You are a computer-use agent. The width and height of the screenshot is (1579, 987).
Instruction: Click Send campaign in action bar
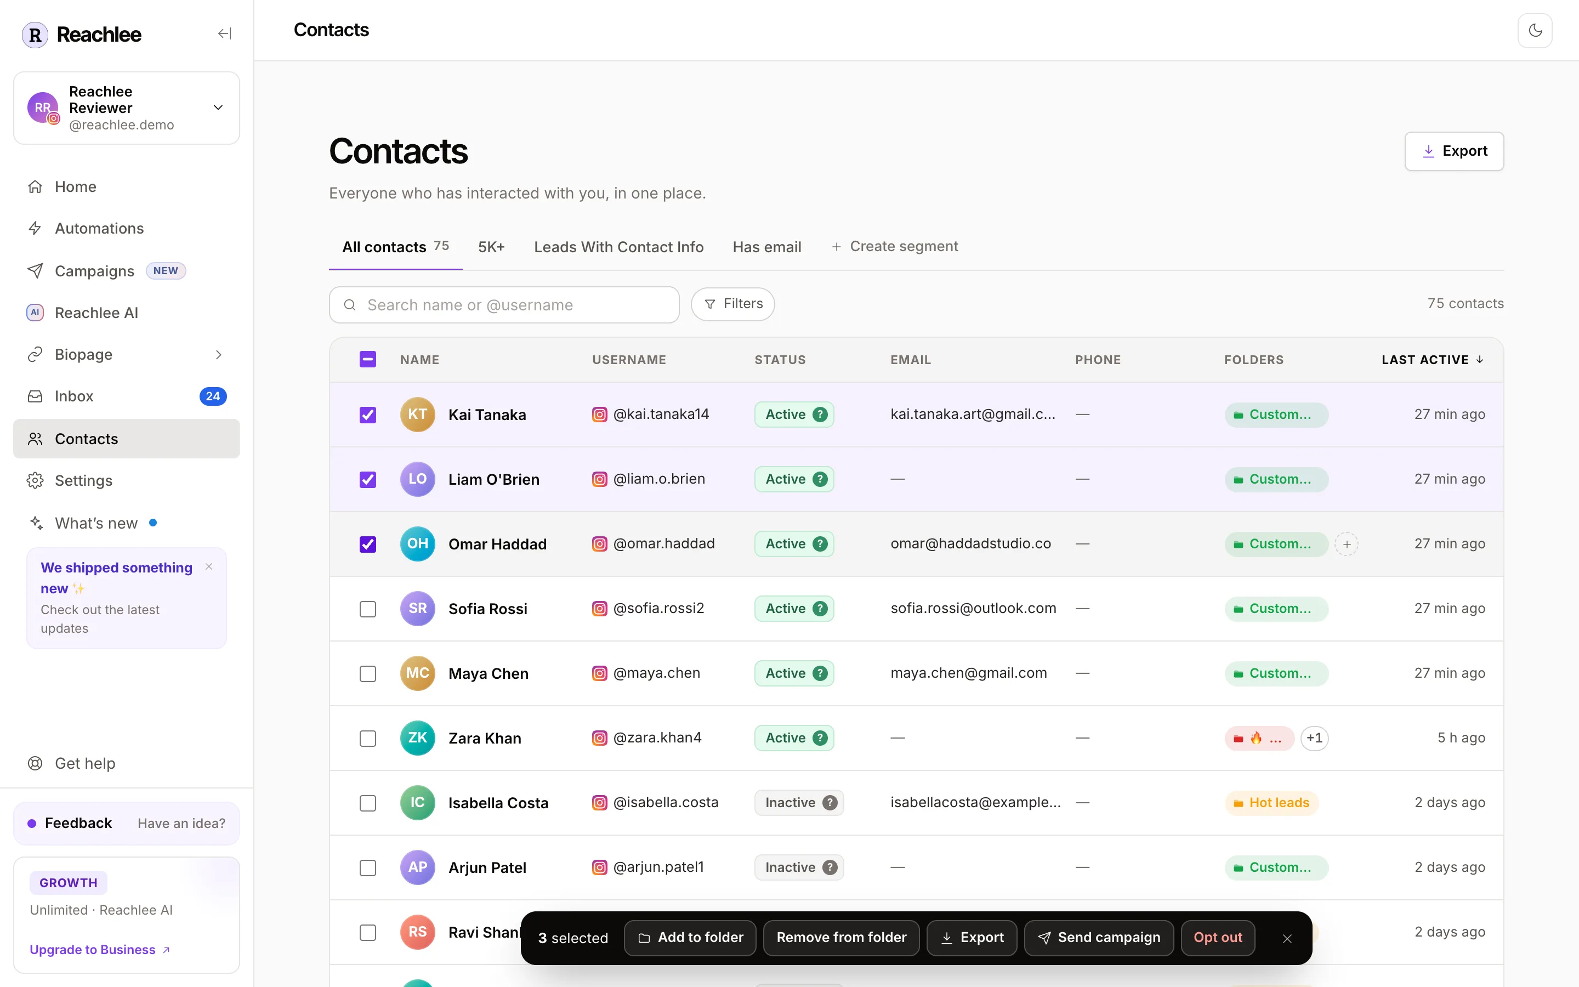tap(1099, 938)
